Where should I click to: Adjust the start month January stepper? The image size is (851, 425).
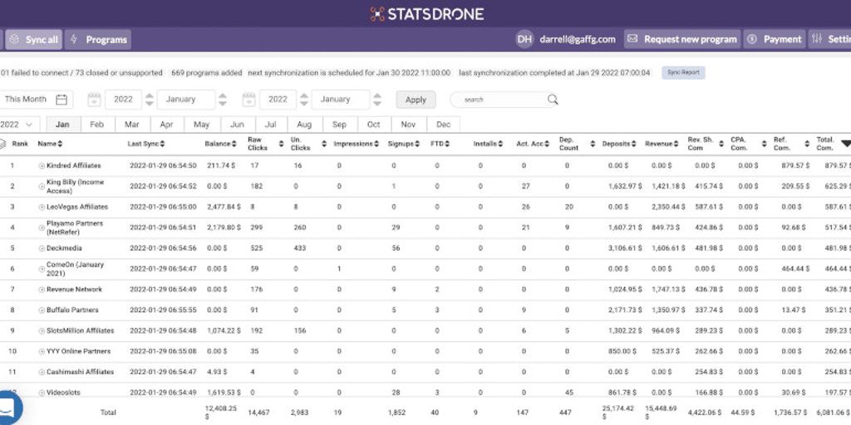point(223,100)
